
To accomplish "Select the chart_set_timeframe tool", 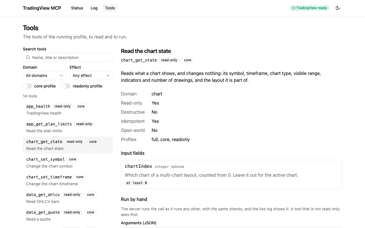I will 68,180.
